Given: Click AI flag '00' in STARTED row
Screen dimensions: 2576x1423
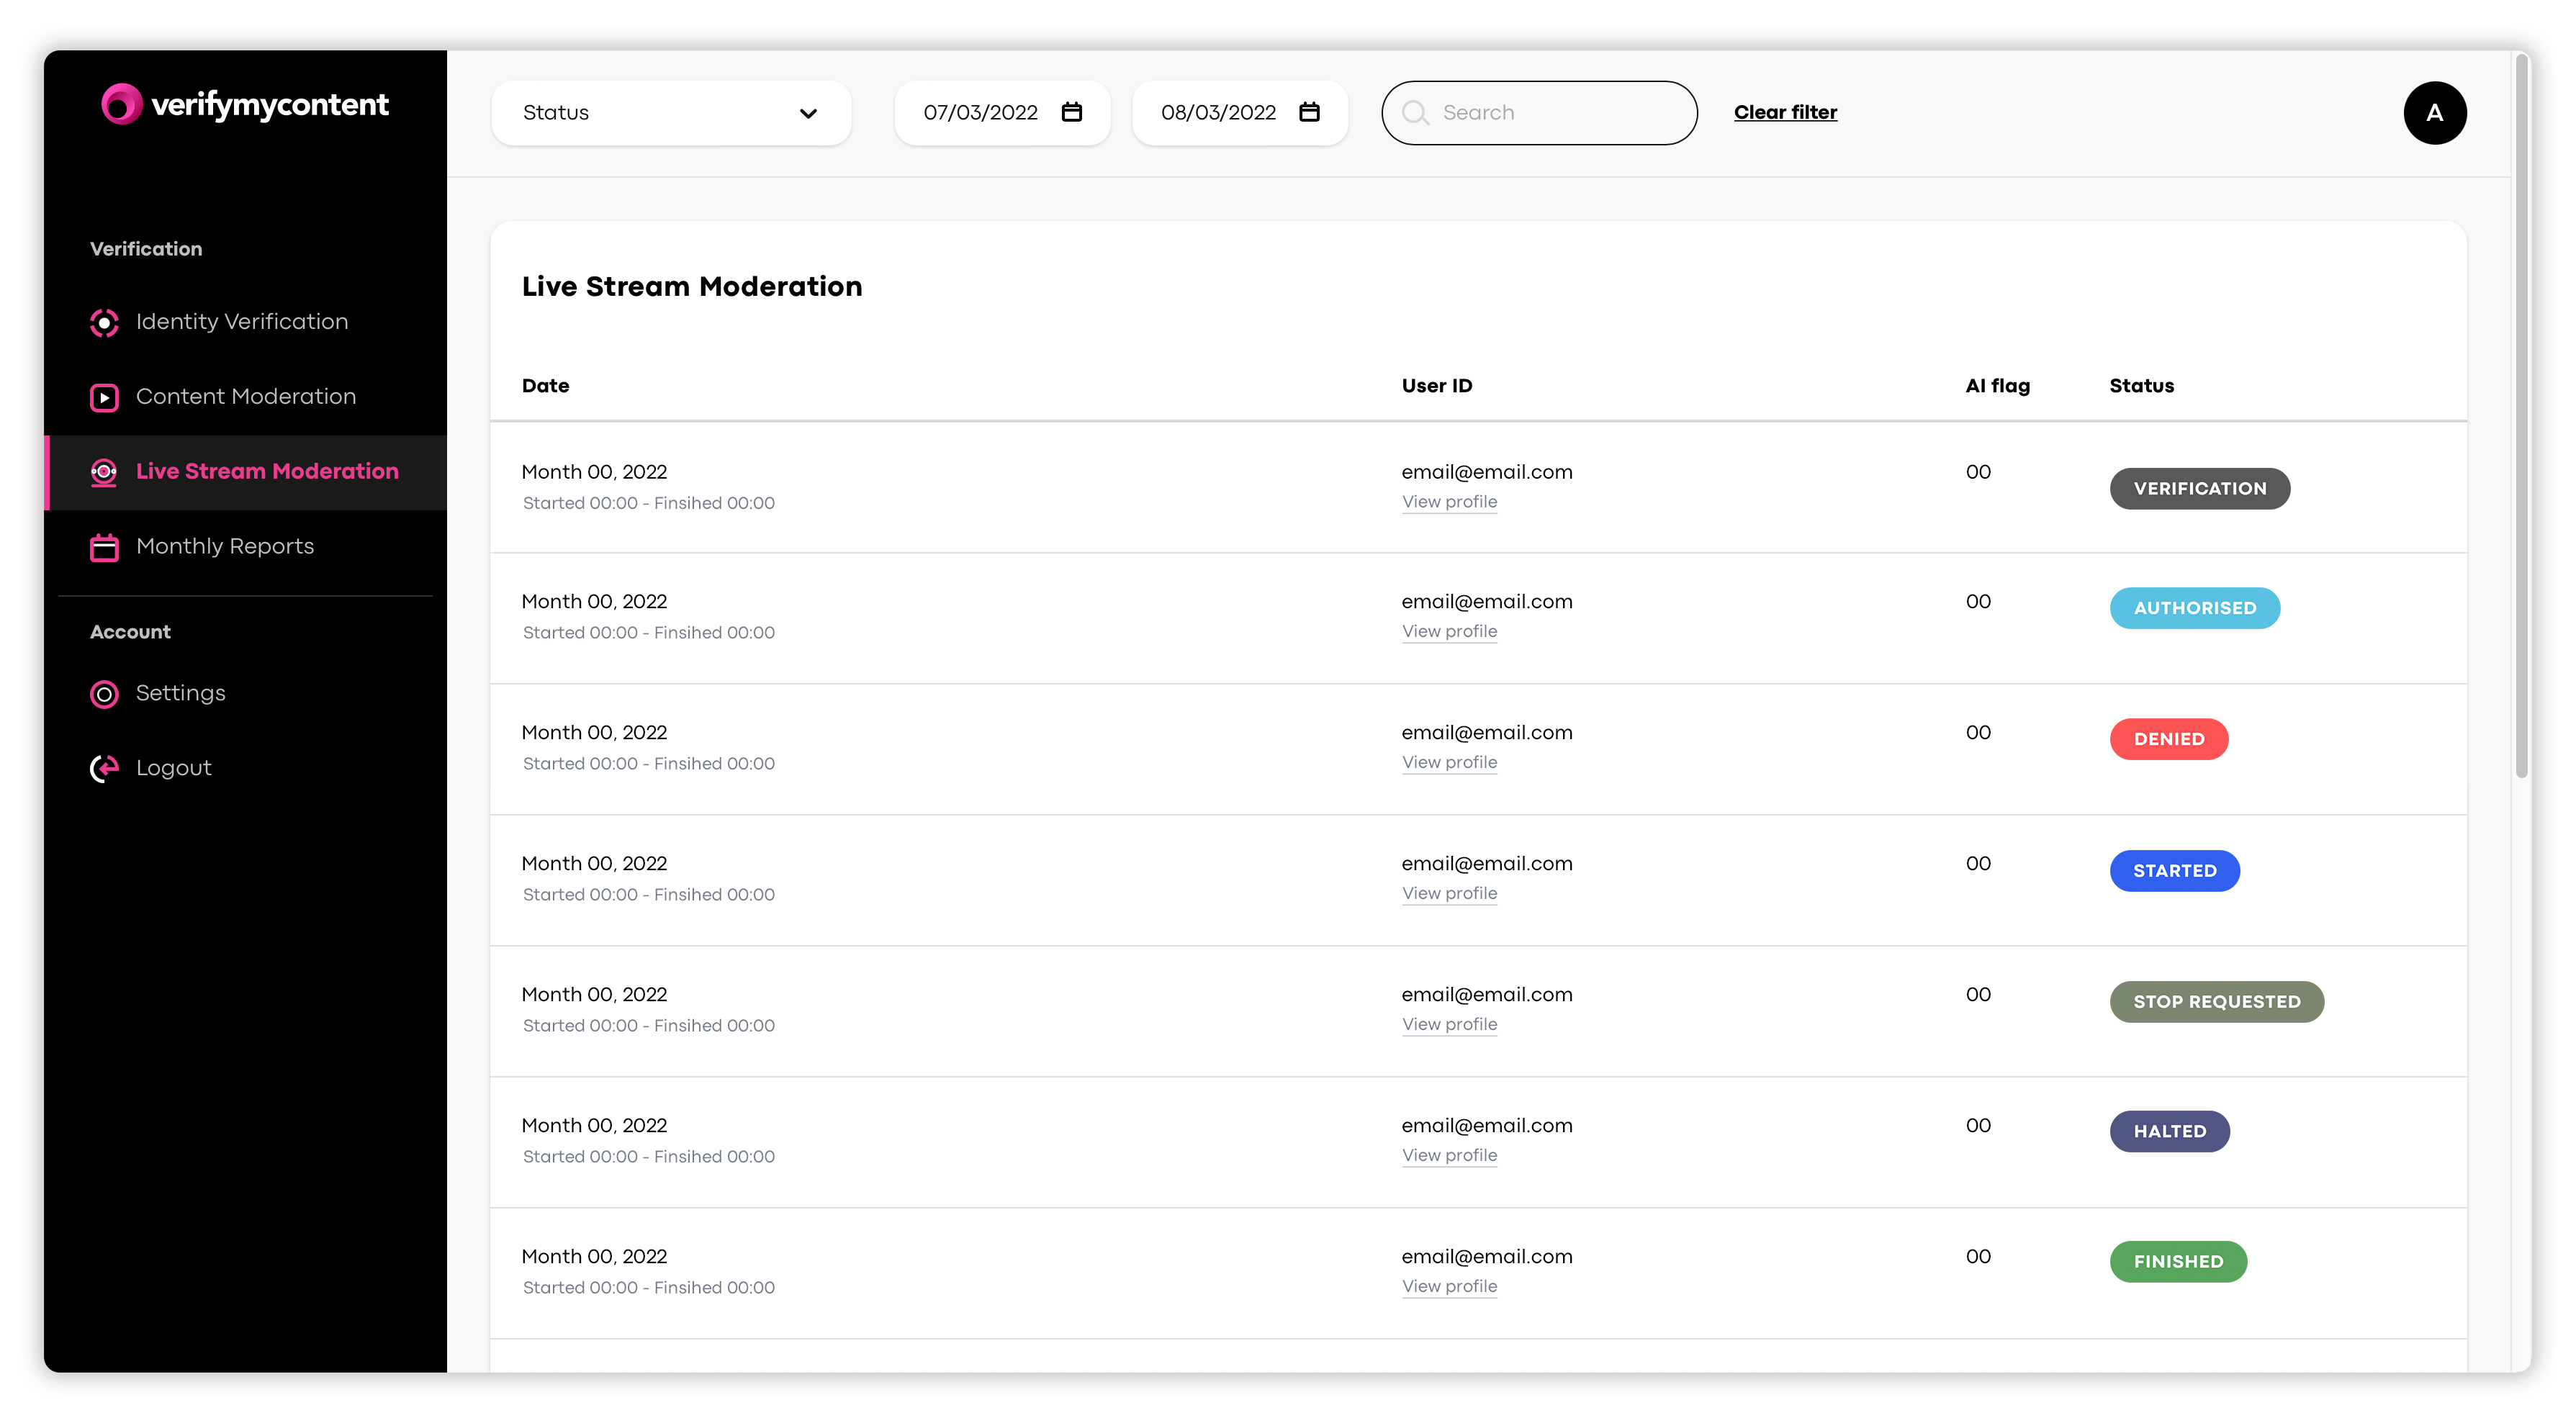Looking at the screenshot, I should (x=1978, y=864).
